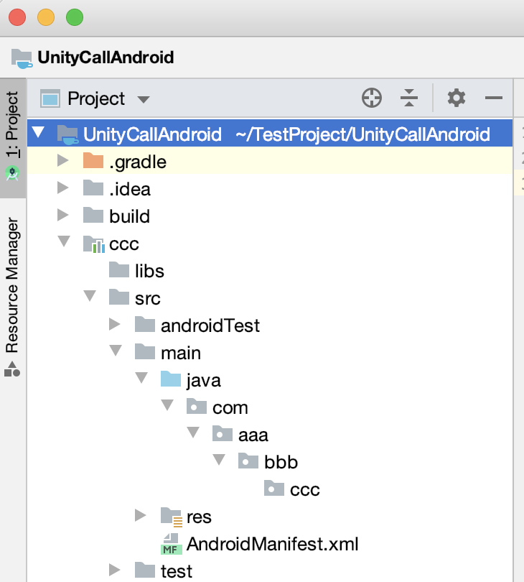Select the test folder label
The image size is (524, 582).
pos(176,571)
